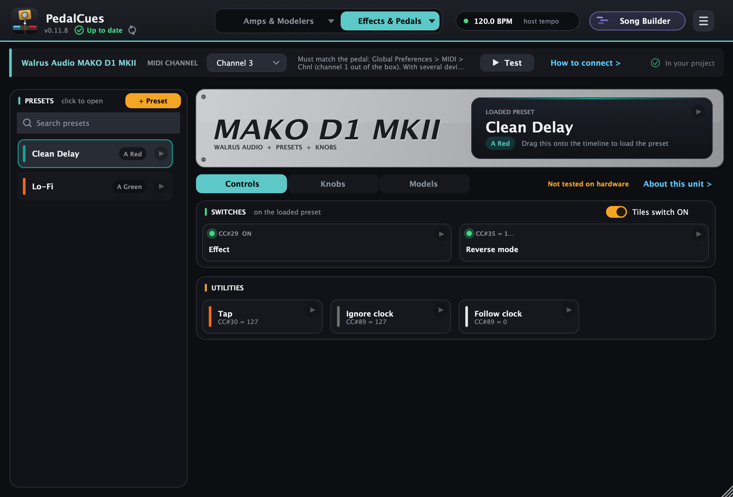The image size is (733, 497).
Task: Trigger the Ignore clock play icon
Action: pos(440,310)
